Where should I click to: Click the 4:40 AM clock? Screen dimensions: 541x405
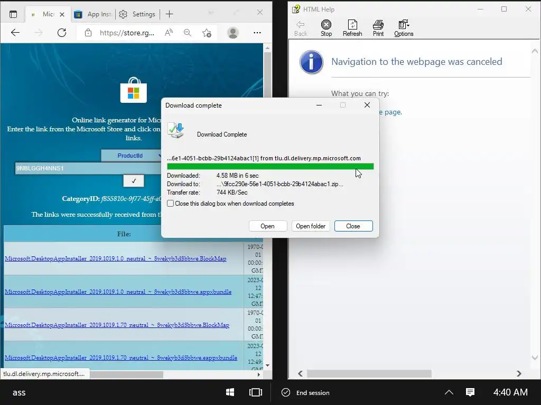(510, 392)
